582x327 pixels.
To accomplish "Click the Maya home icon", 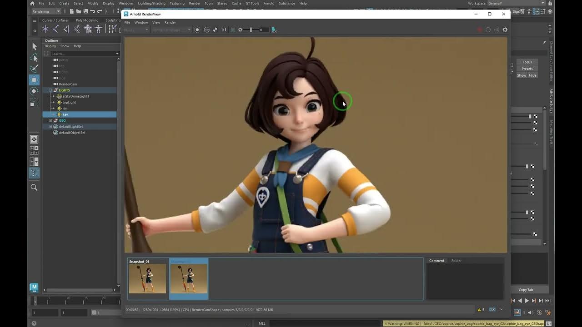I will point(32,3).
